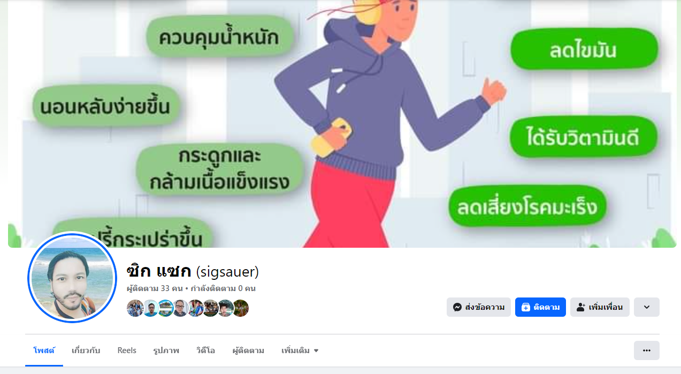The height and width of the screenshot is (374, 681).
Task: Click the follow icon in ติดตาม button
Action: click(525, 307)
